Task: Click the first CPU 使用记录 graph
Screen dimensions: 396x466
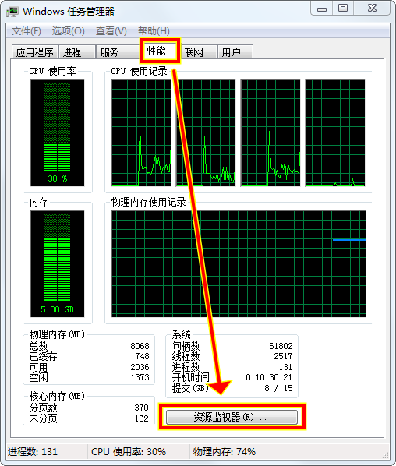Action: (141, 132)
